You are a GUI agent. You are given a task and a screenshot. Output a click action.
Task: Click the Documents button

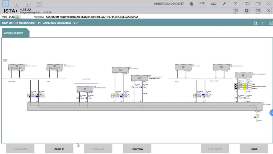(20, 149)
